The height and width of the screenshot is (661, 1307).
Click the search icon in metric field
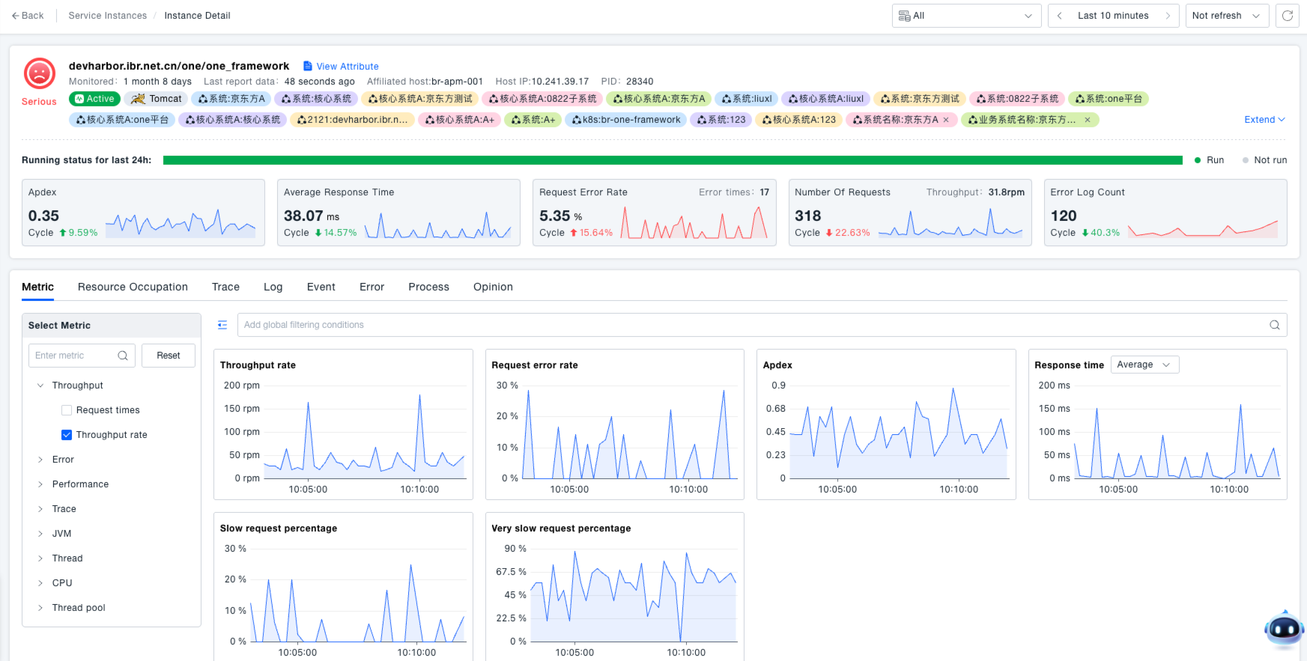[x=123, y=356]
